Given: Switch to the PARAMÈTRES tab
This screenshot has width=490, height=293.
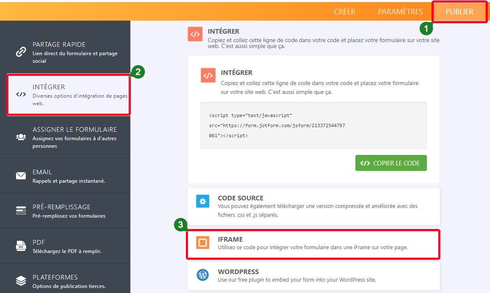Looking at the screenshot, I should pos(400,11).
